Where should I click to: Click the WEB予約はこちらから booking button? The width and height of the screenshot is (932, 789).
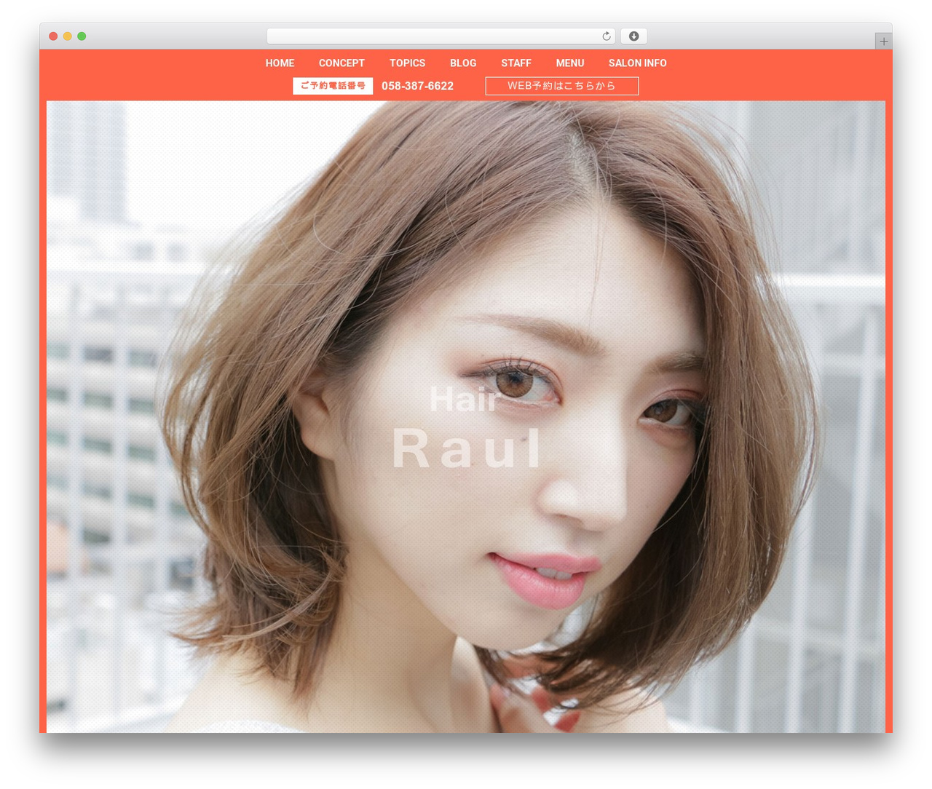pos(562,86)
